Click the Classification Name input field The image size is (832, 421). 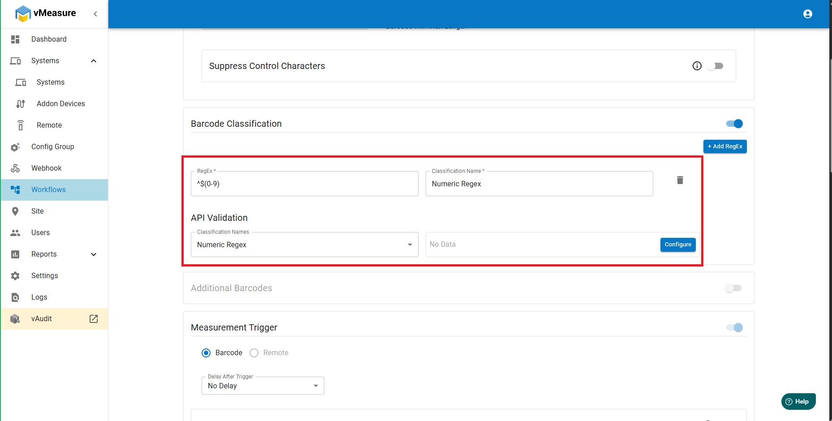point(539,184)
